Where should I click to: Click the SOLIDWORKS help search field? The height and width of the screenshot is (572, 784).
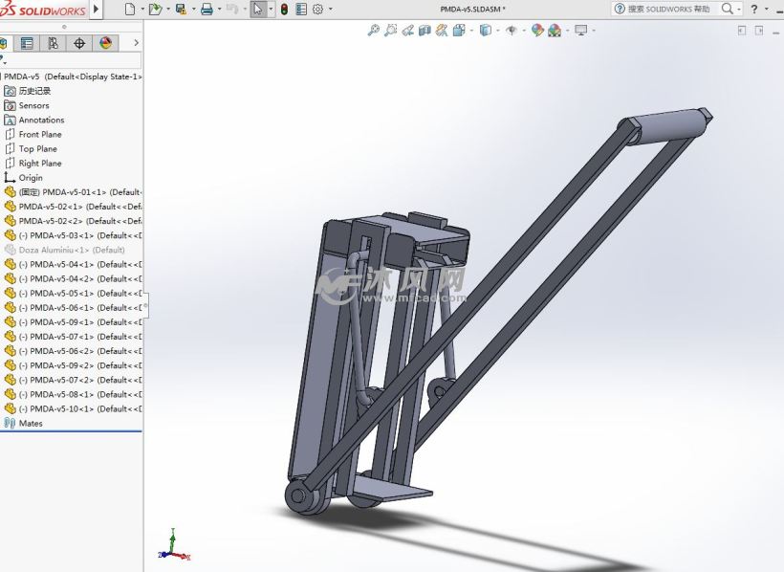pos(669,9)
